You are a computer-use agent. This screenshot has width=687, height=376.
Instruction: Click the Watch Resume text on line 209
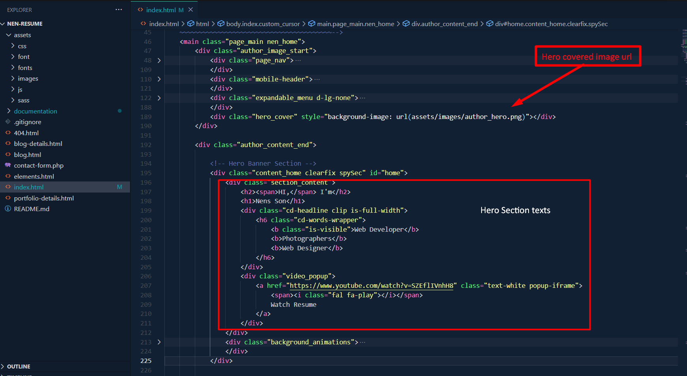point(294,304)
